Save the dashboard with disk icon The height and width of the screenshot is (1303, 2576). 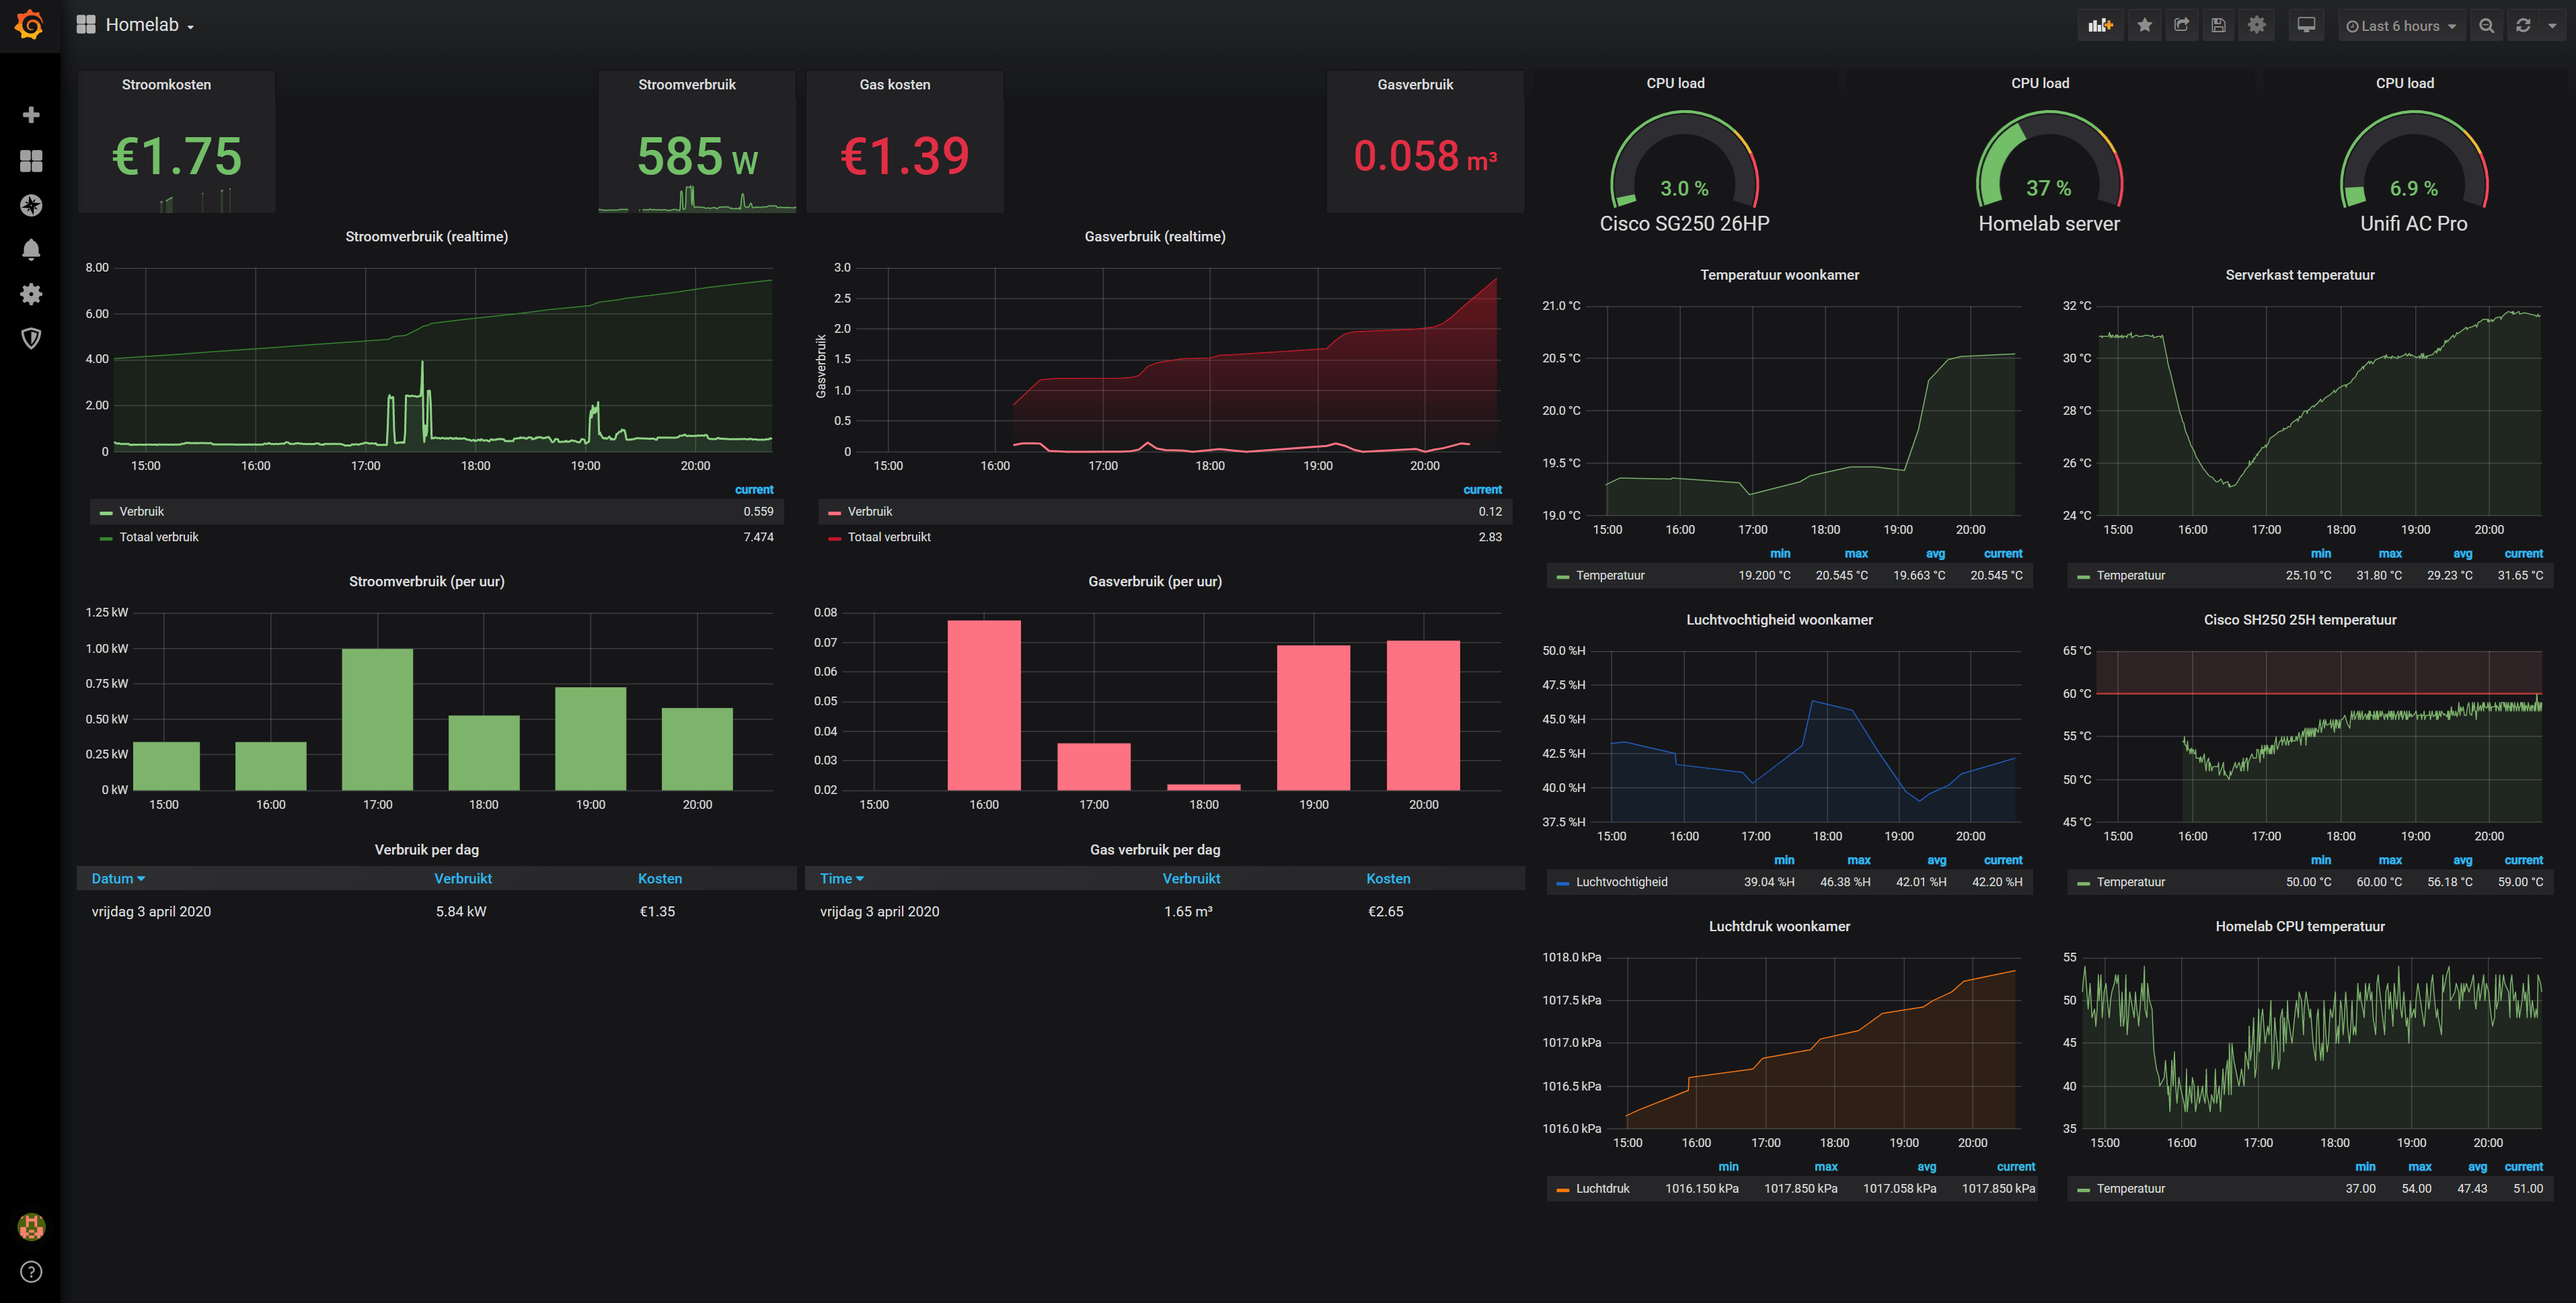[2218, 26]
